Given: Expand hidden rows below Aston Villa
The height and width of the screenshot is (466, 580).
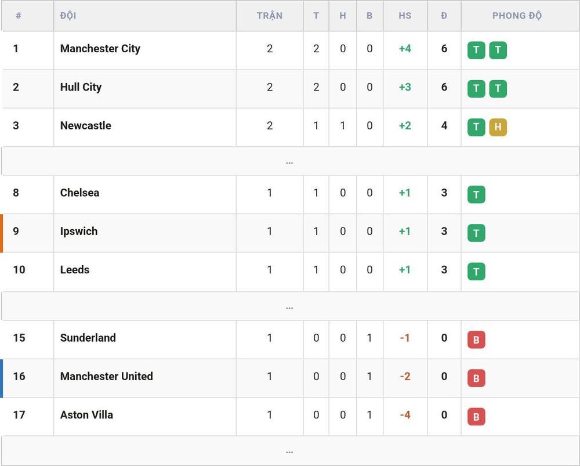Looking at the screenshot, I should pos(290,451).
